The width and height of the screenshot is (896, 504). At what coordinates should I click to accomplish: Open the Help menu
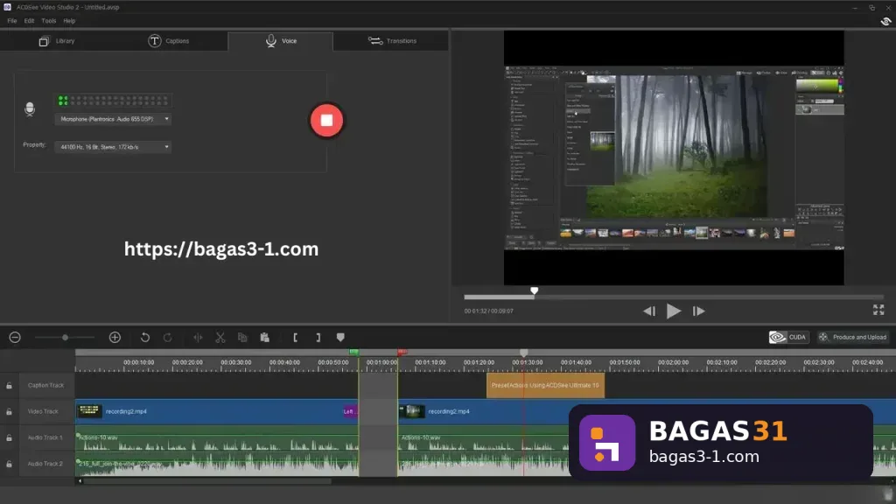pos(69,21)
